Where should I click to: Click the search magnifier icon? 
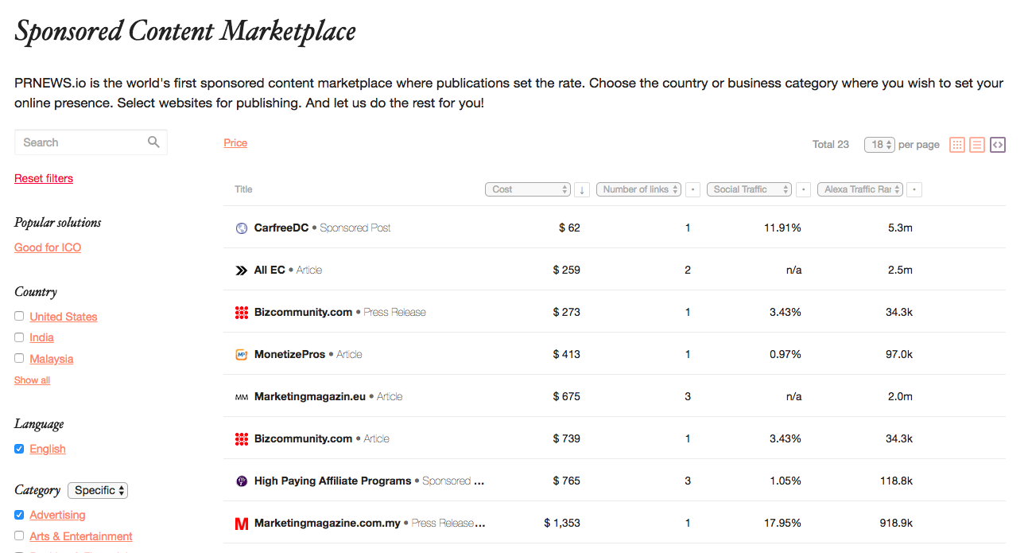click(x=153, y=142)
